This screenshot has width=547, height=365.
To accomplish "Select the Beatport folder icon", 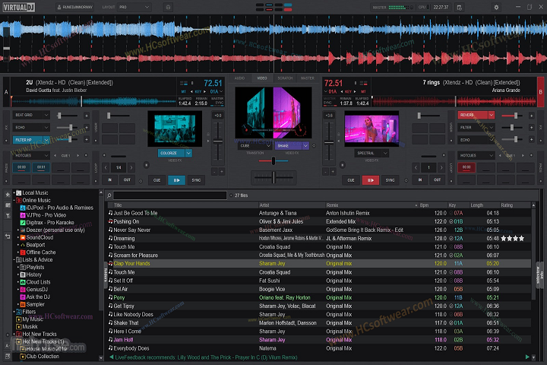I will [22, 245].
